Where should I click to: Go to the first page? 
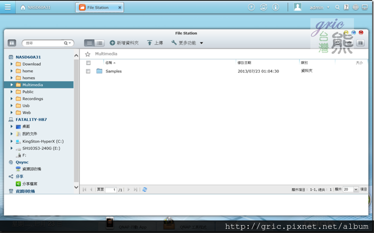click(84, 190)
